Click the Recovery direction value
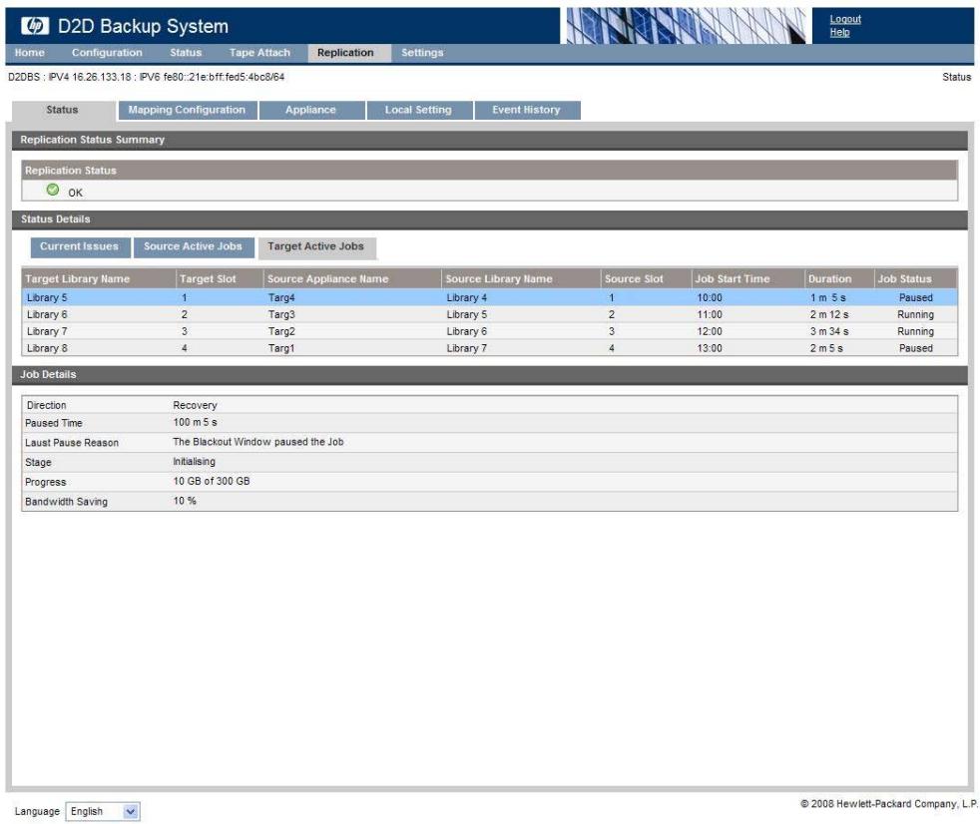980x824 pixels. 195,405
